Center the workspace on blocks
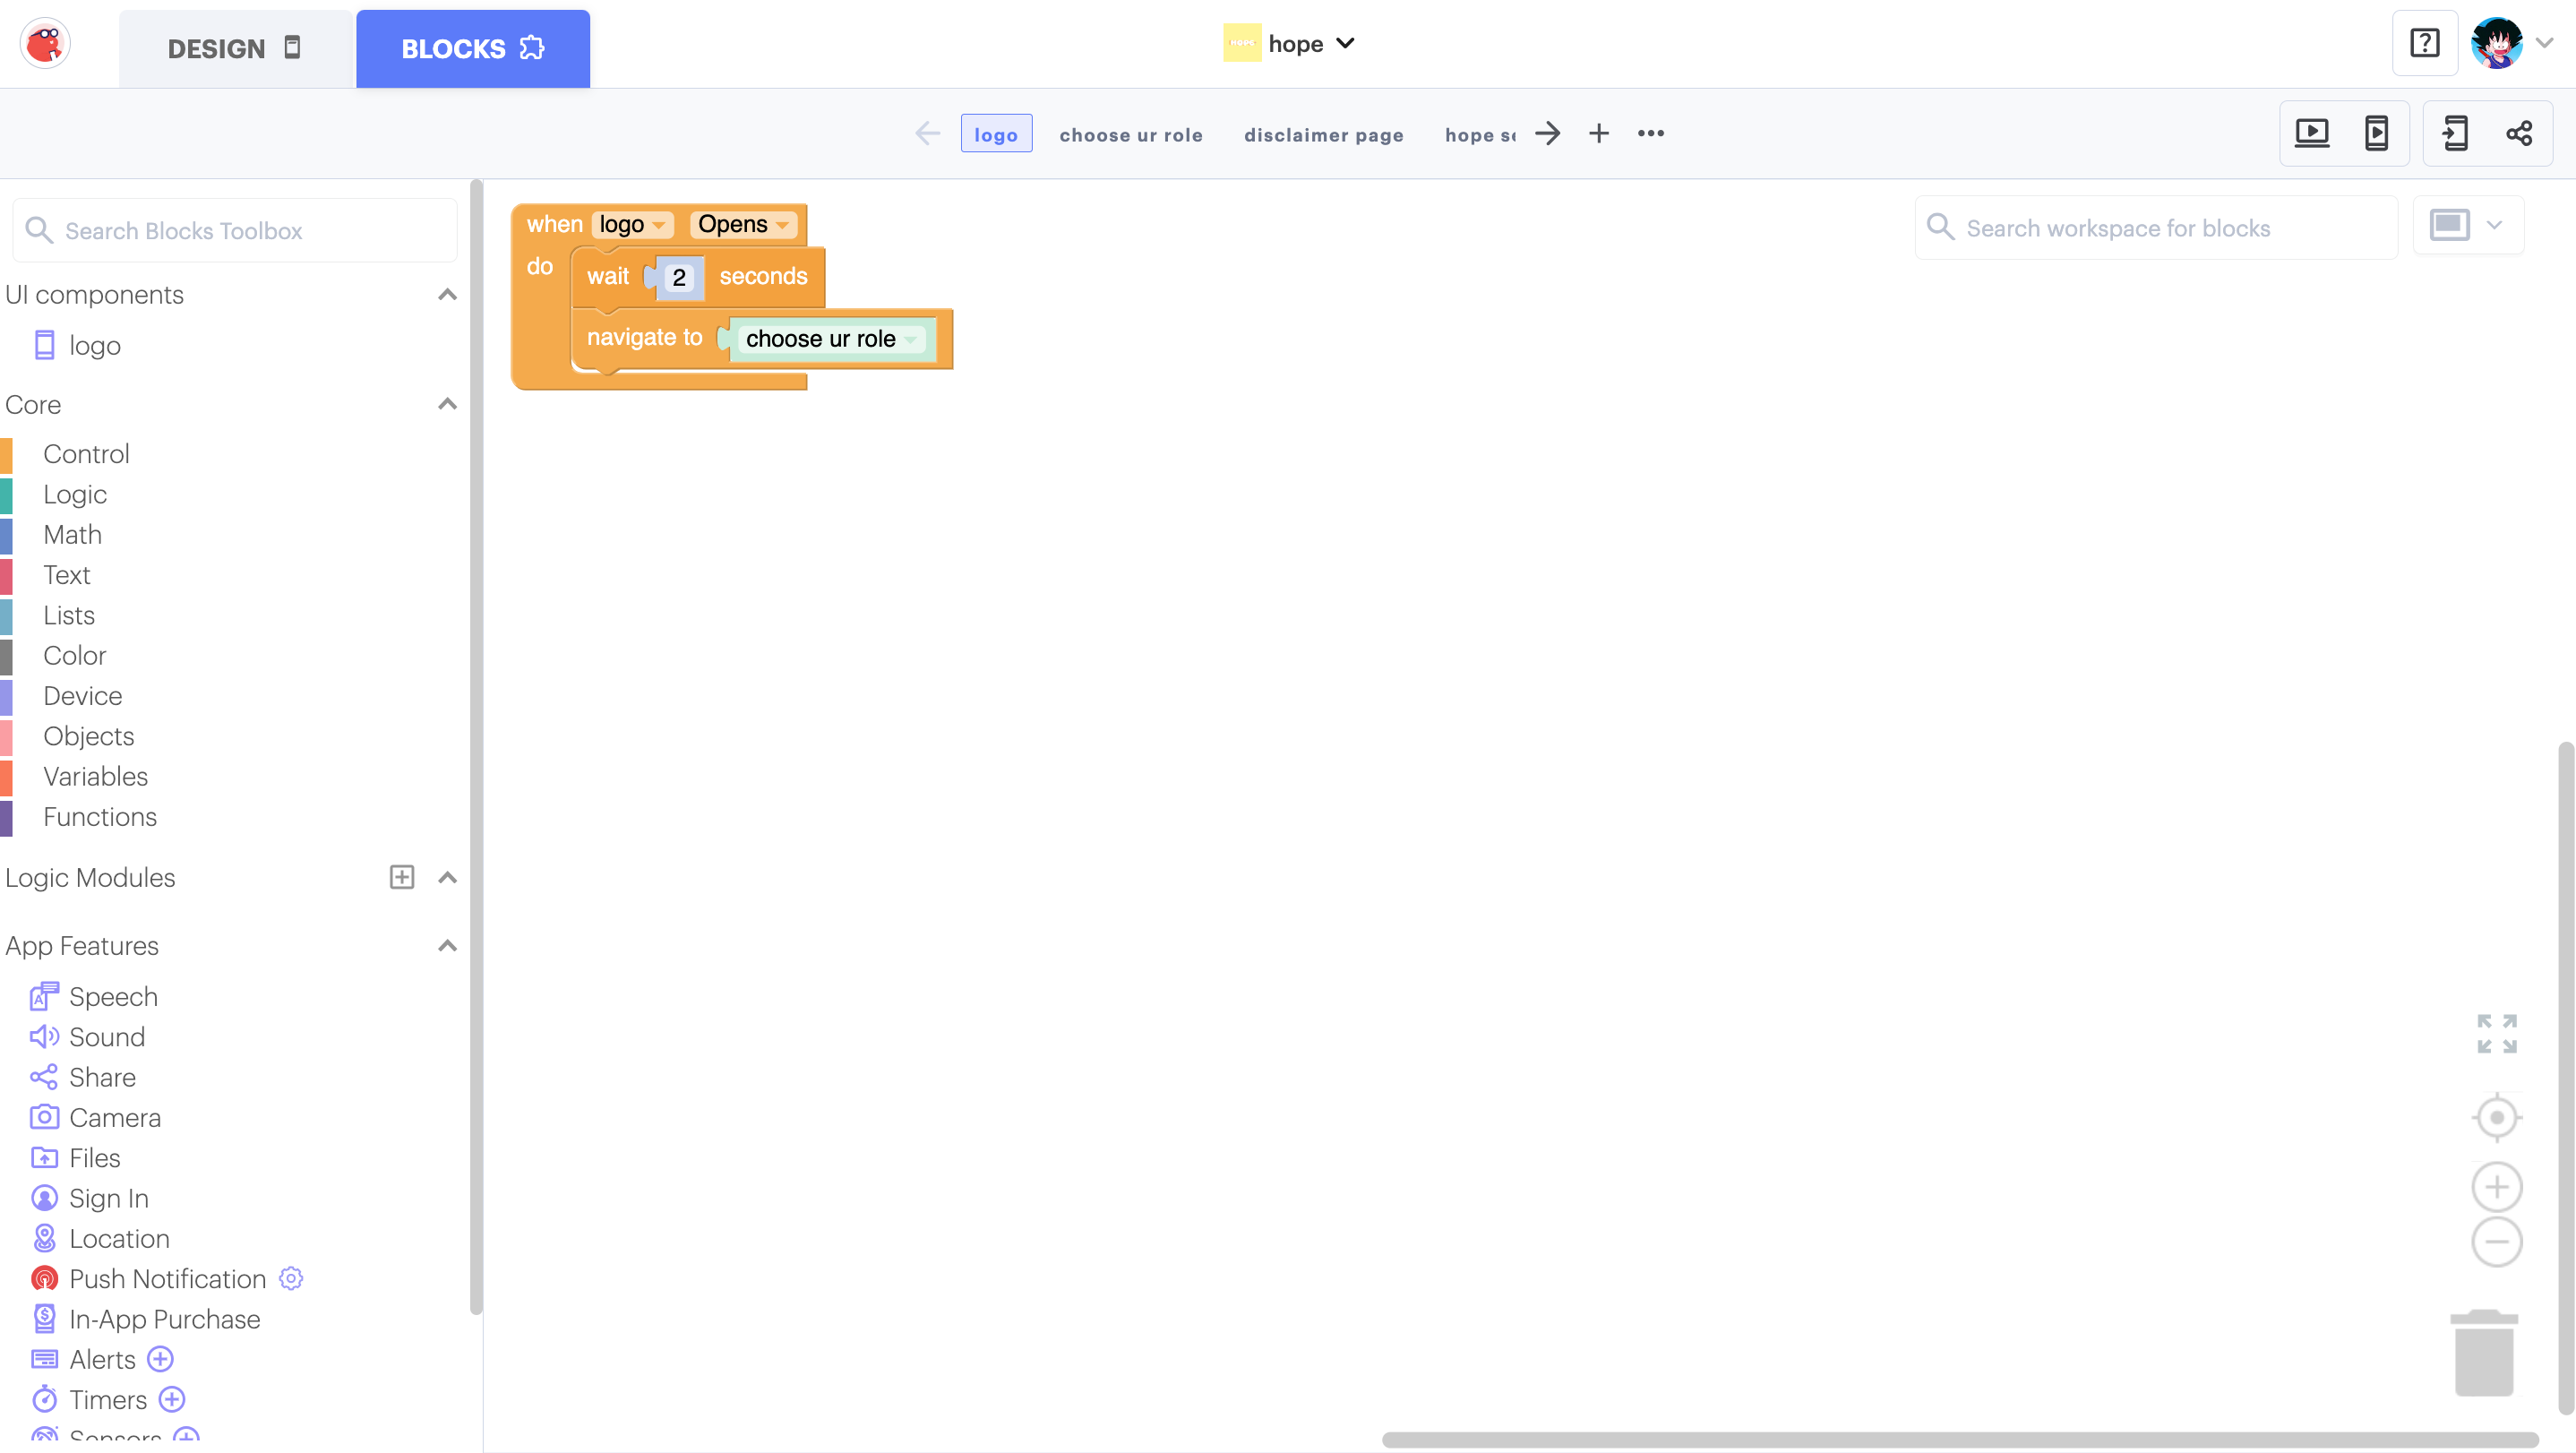This screenshot has height=1453, width=2576. [x=2496, y=1117]
